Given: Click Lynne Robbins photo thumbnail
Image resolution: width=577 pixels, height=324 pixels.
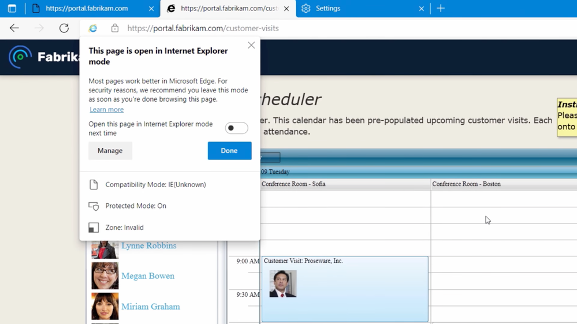Looking at the screenshot, I should tap(105, 249).
